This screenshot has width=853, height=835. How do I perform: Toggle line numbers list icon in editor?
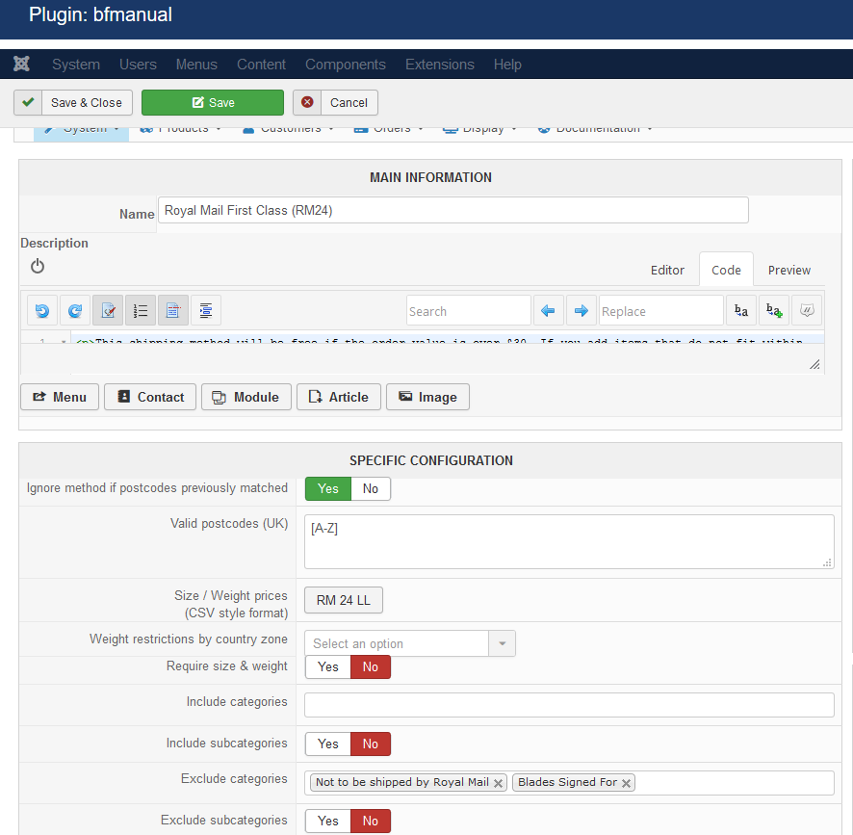click(x=141, y=310)
